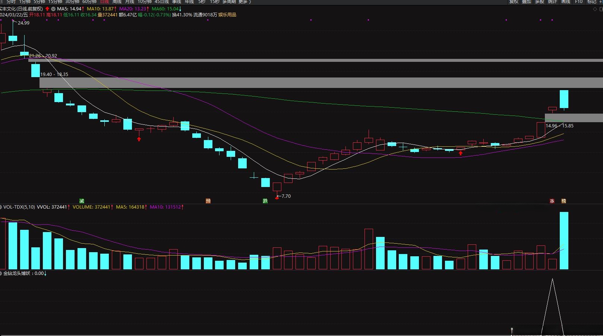Click the red up arrow beside stock name
Screen dimensions: 603x336
(47, 9)
